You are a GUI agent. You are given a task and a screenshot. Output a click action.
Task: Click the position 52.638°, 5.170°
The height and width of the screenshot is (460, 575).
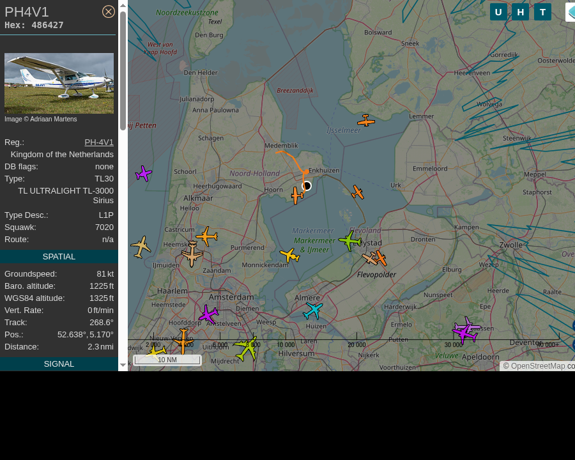(86, 335)
